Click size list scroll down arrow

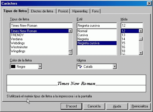click(141, 53)
